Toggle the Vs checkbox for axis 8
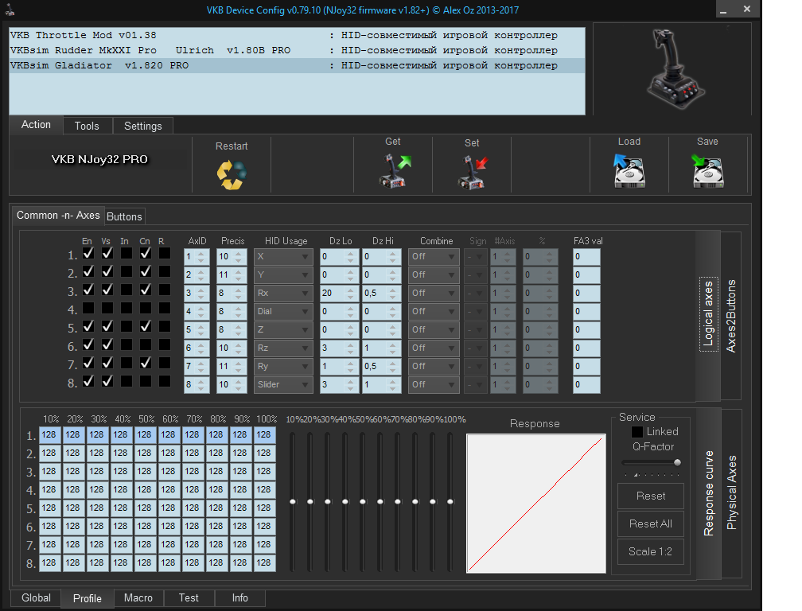 [107, 381]
